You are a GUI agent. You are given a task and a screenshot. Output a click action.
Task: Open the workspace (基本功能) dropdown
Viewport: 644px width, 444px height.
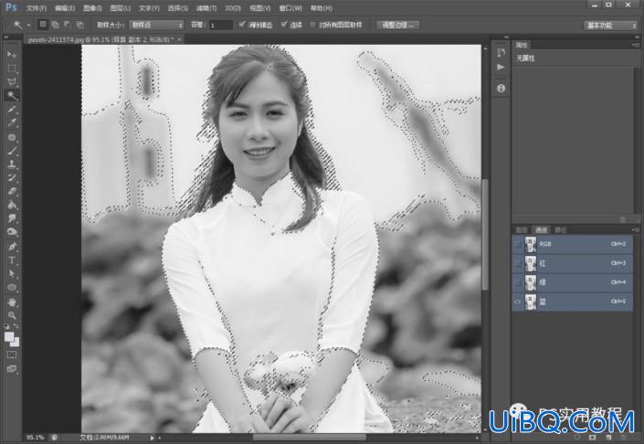610,25
